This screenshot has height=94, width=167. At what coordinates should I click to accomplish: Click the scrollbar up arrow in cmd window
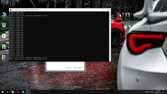pos(110,12)
